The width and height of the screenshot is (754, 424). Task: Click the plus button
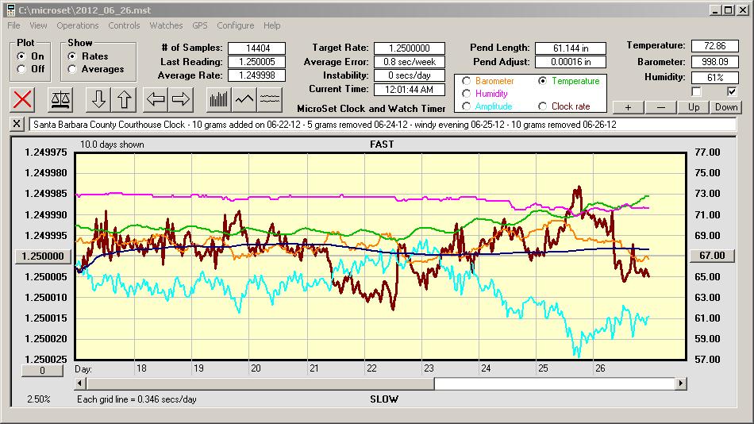[x=628, y=107]
